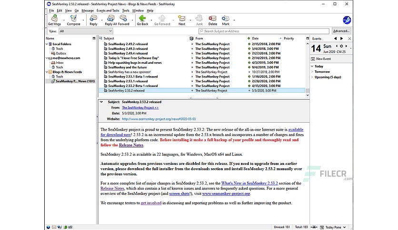The width and height of the screenshot is (398, 230).
Task: Click The SeaMonkey Project sender link
Action: [140, 108]
